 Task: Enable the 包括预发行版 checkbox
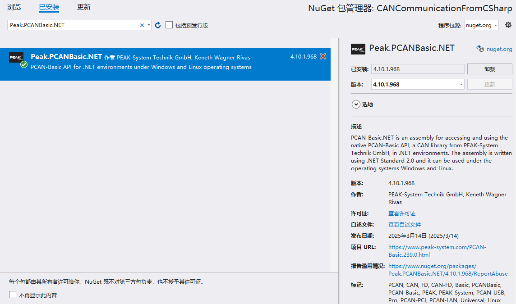point(169,25)
